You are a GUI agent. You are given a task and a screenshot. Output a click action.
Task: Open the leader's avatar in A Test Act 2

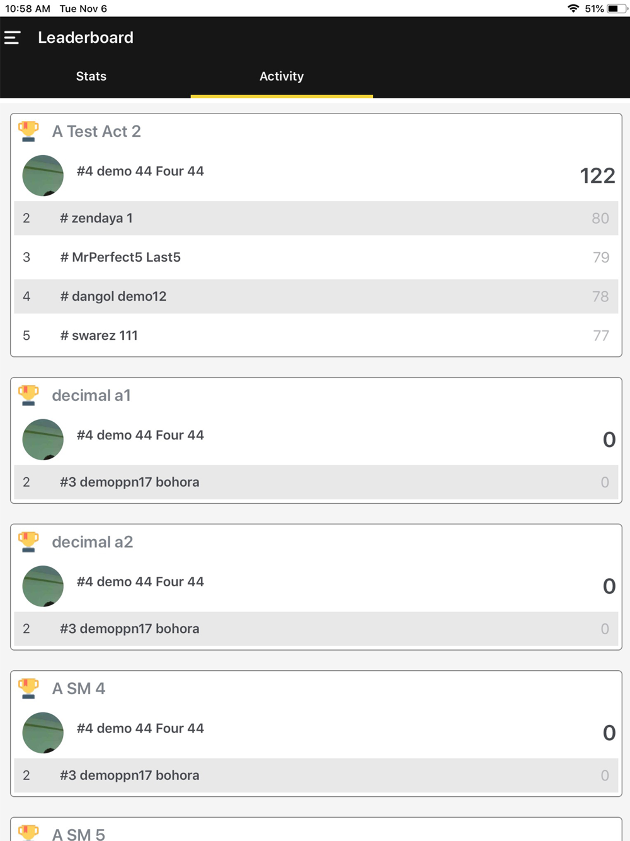pyautogui.click(x=43, y=175)
